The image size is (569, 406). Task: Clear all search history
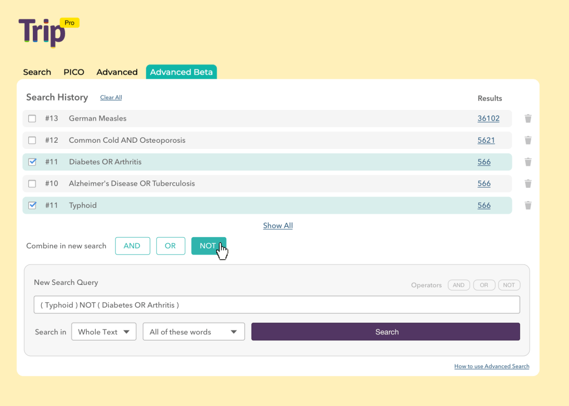coord(111,98)
